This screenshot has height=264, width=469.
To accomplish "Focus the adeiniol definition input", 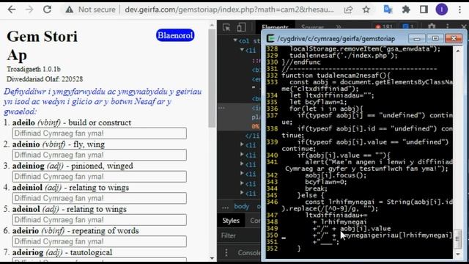I will pos(100,198).
